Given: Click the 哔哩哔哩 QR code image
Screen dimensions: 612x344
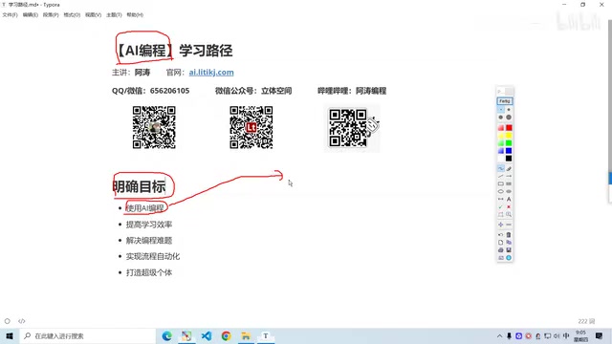Looking at the screenshot, I should [x=352, y=128].
